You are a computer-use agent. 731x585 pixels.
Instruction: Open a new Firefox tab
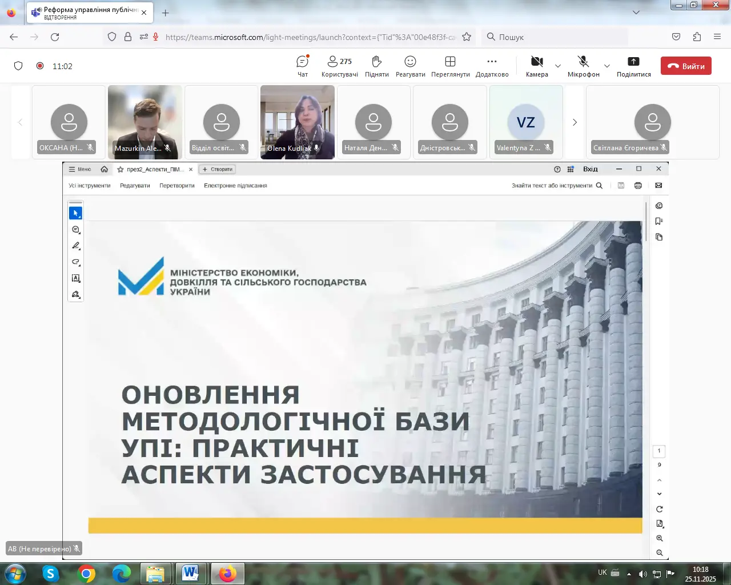point(166,13)
